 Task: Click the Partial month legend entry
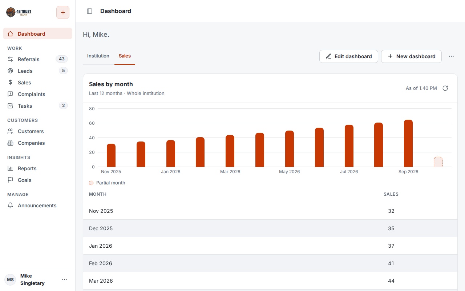coord(107,183)
